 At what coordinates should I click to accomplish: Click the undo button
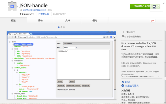coord(72,81)
